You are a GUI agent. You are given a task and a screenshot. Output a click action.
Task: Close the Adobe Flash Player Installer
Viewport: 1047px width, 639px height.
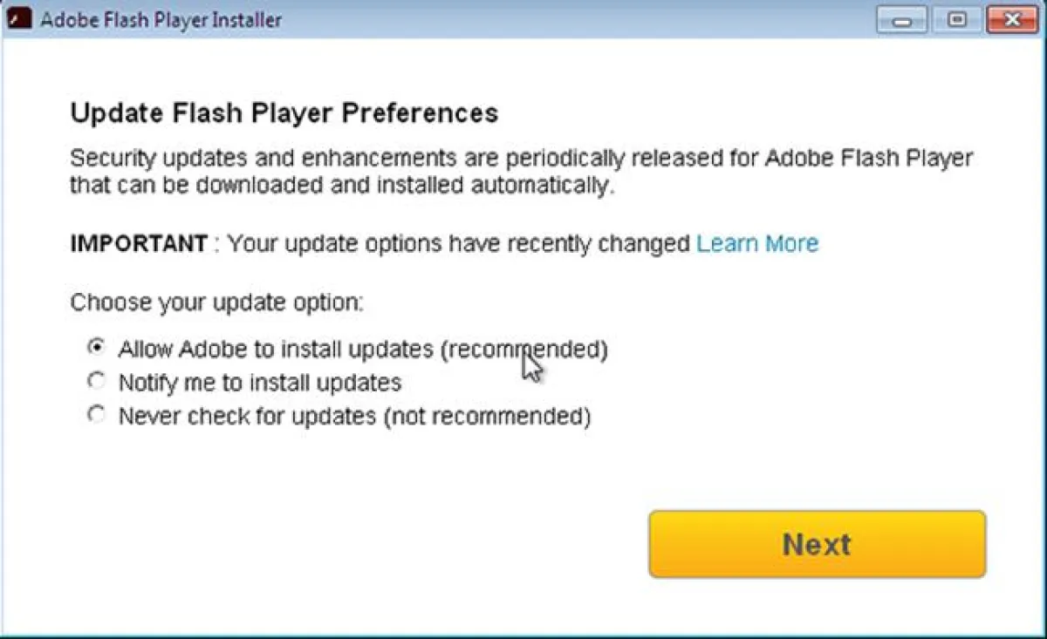coord(1012,19)
